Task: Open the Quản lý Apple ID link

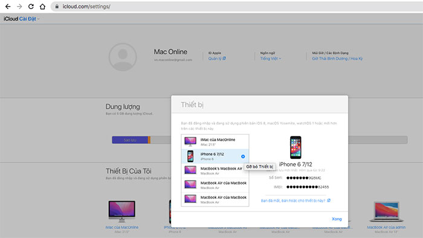Action: pos(217,59)
